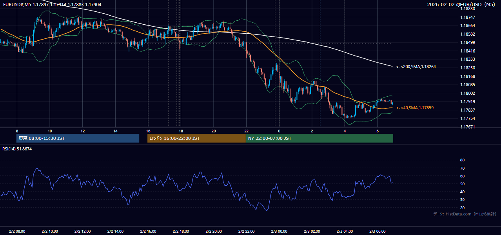Click hour 8 on the price chart axis

pyautogui.click(x=17, y=131)
